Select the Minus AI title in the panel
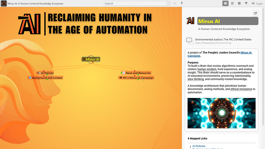The width and height of the screenshot is (265, 149). coord(228,21)
